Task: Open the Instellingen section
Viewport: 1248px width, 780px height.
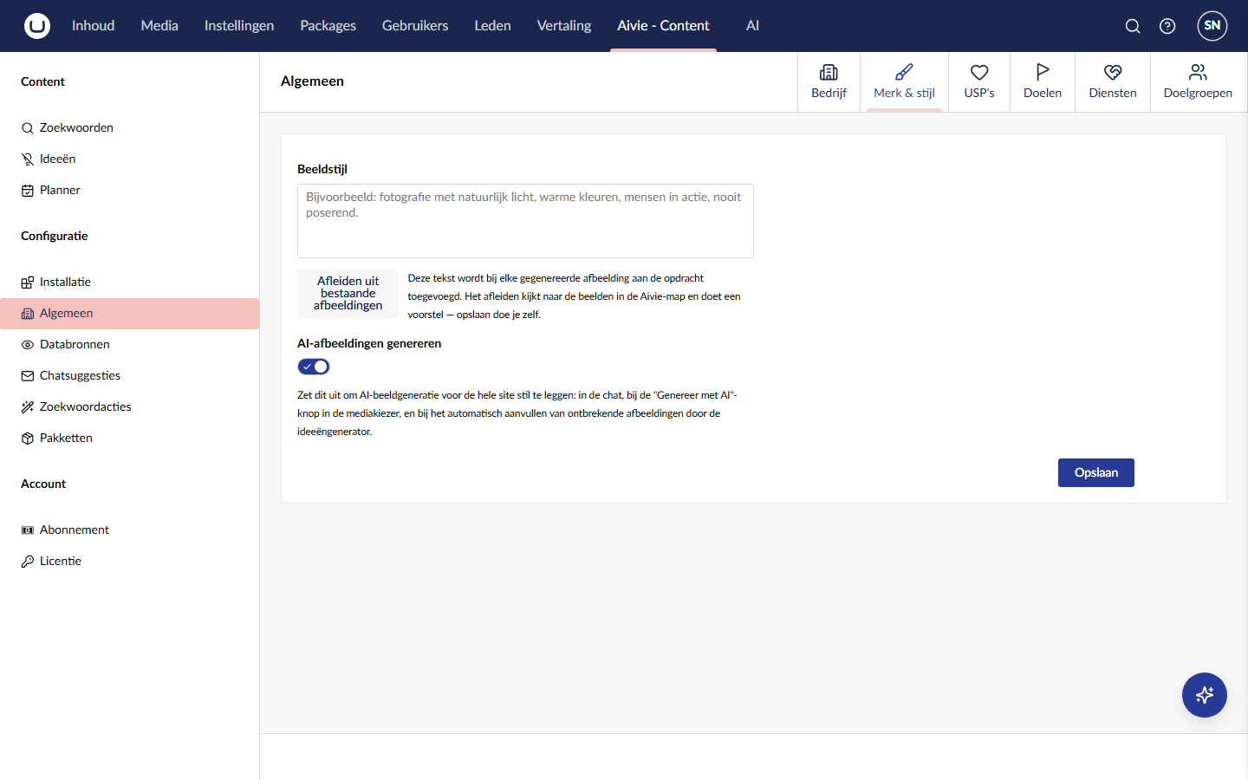Action: point(239,26)
